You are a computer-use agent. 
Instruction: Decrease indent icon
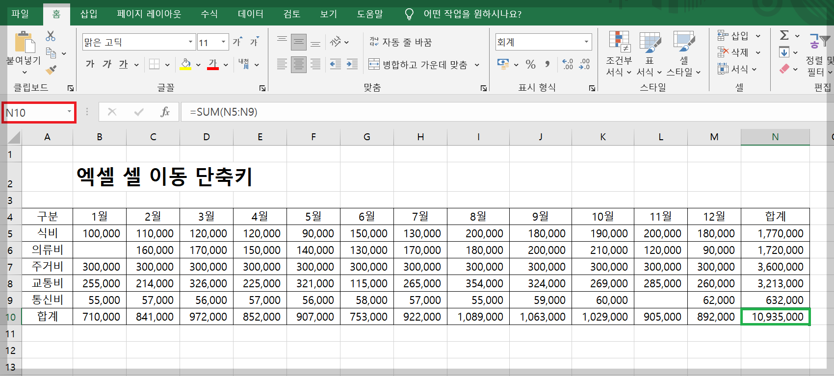(x=336, y=64)
